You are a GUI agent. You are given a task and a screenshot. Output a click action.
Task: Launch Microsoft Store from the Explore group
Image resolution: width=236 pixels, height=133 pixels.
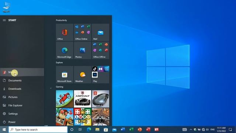(x=65, y=75)
